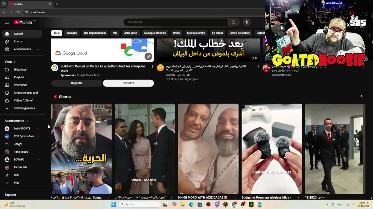
Task: Open Téléchargements in the sidebar
Action: (22, 108)
